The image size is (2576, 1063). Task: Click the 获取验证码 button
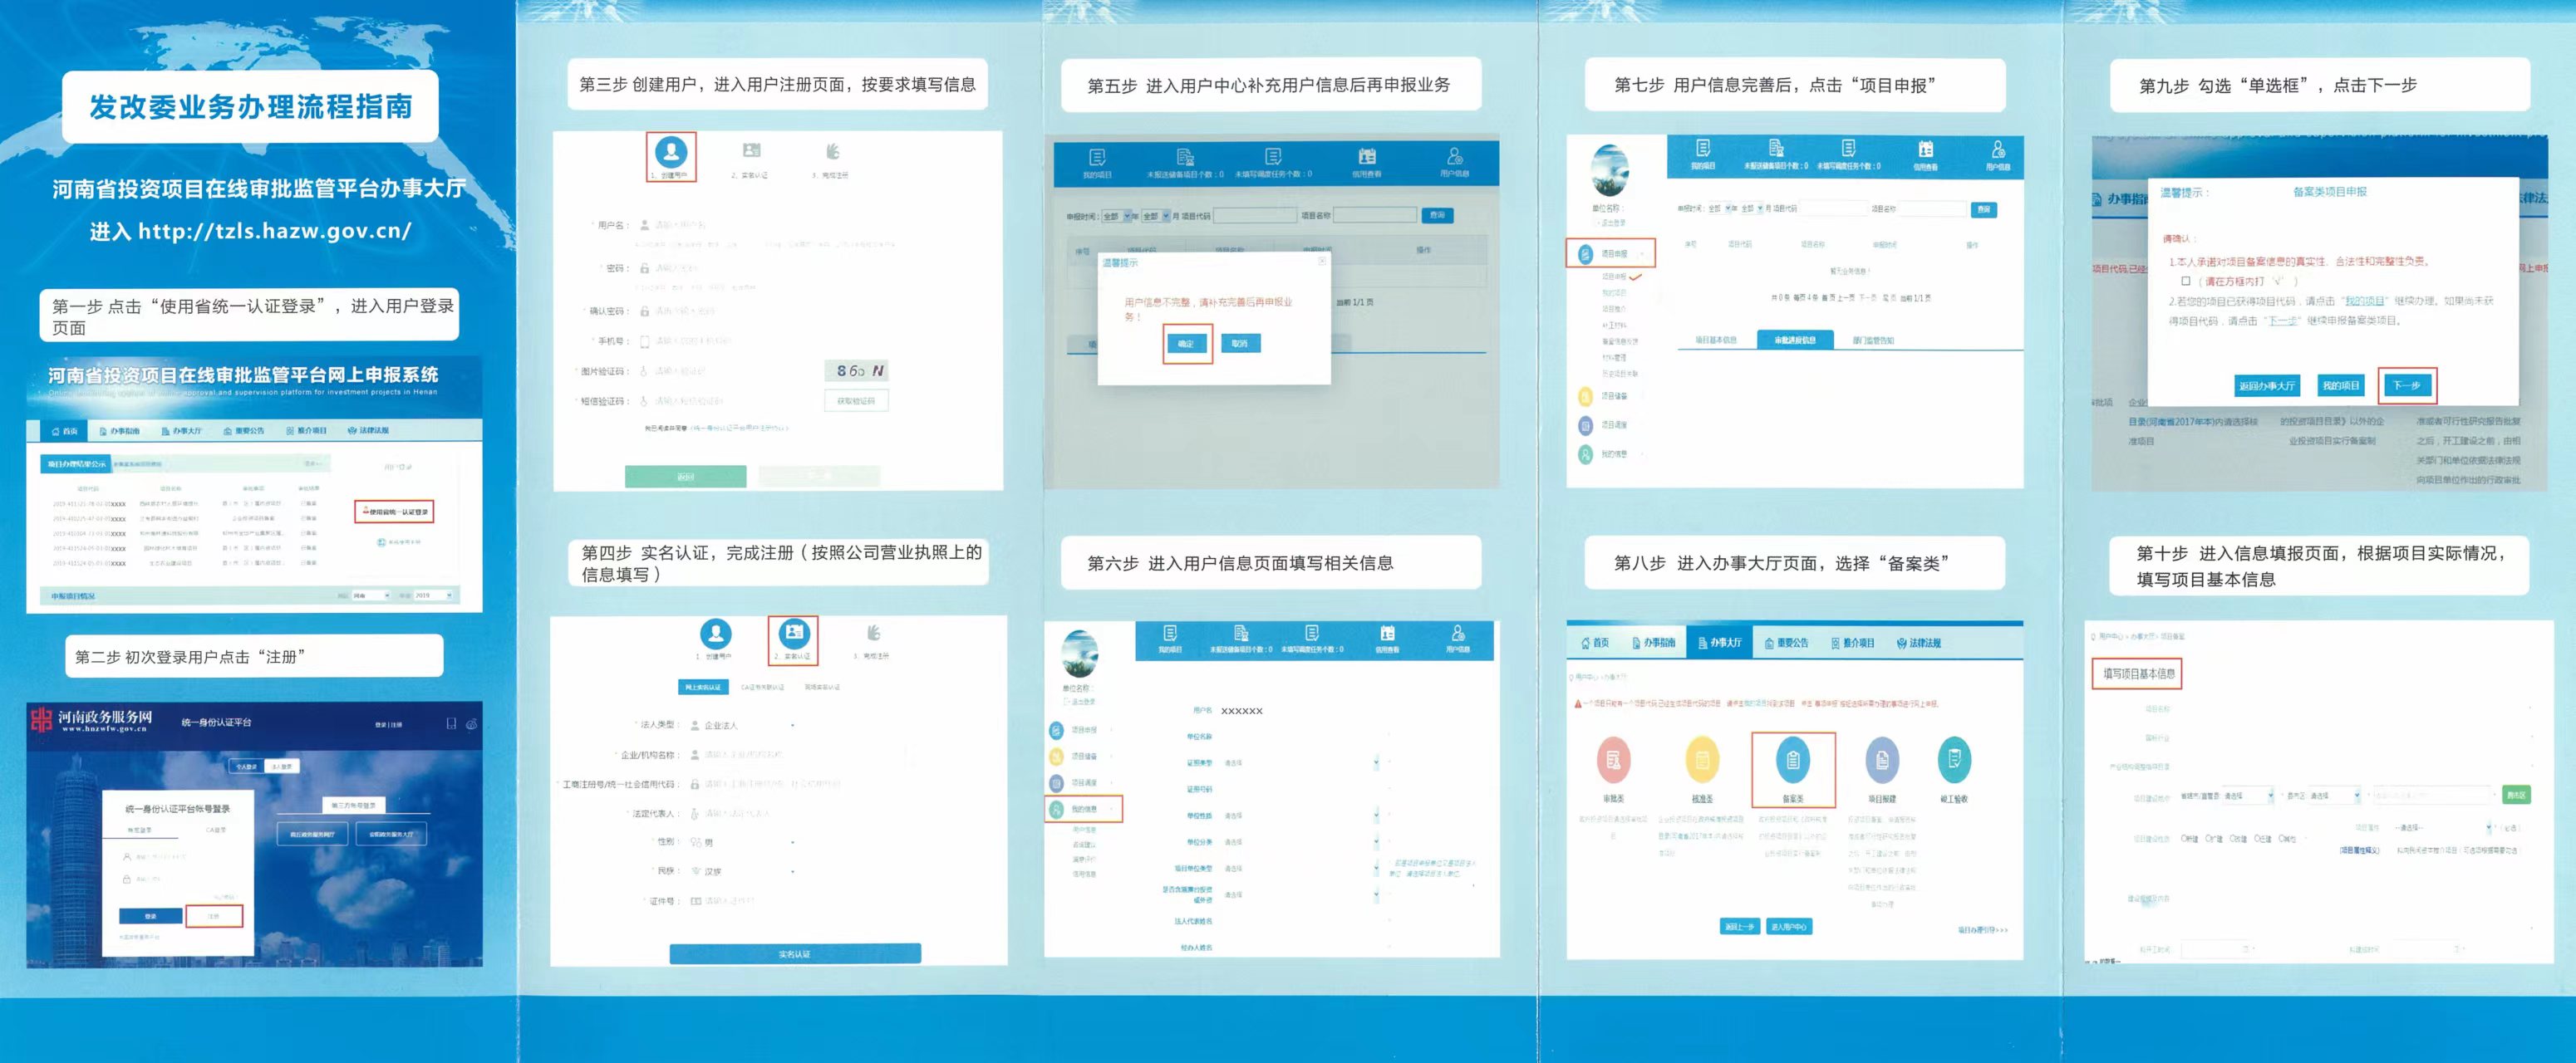coord(856,400)
